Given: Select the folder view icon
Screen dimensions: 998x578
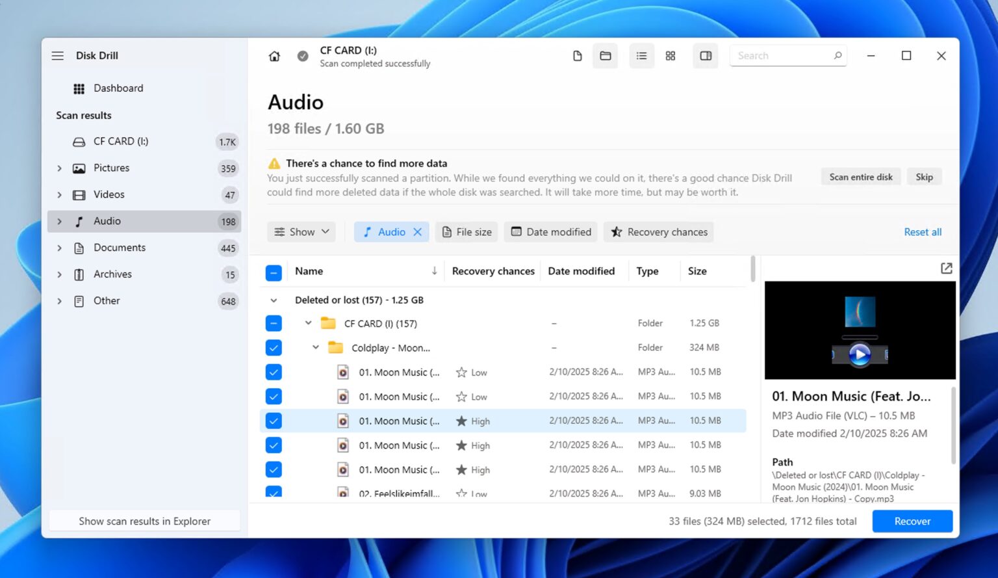Looking at the screenshot, I should [x=605, y=55].
